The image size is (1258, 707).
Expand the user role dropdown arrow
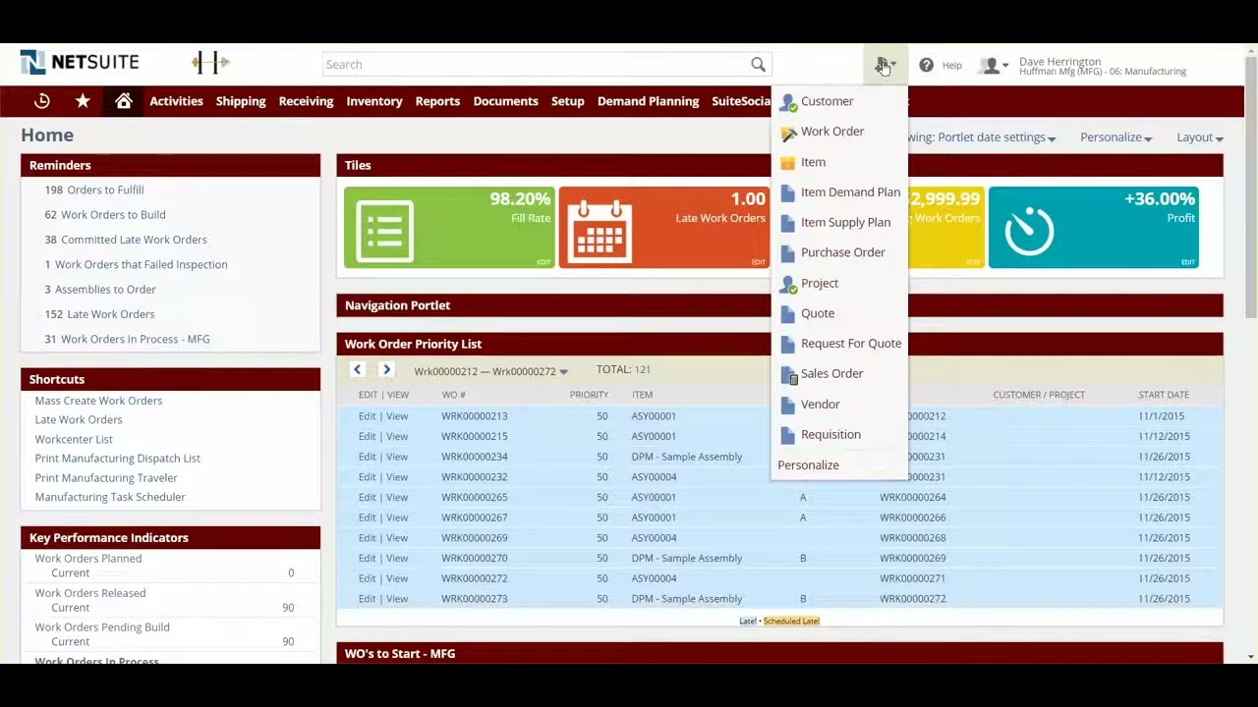[1005, 66]
